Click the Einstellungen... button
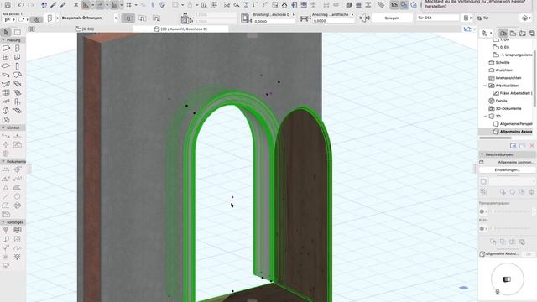Screen dimensions: 537x302 pos(507,169)
